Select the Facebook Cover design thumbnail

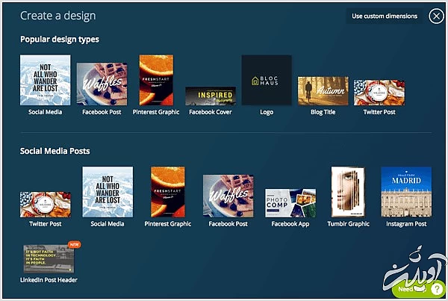(x=210, y=96)
